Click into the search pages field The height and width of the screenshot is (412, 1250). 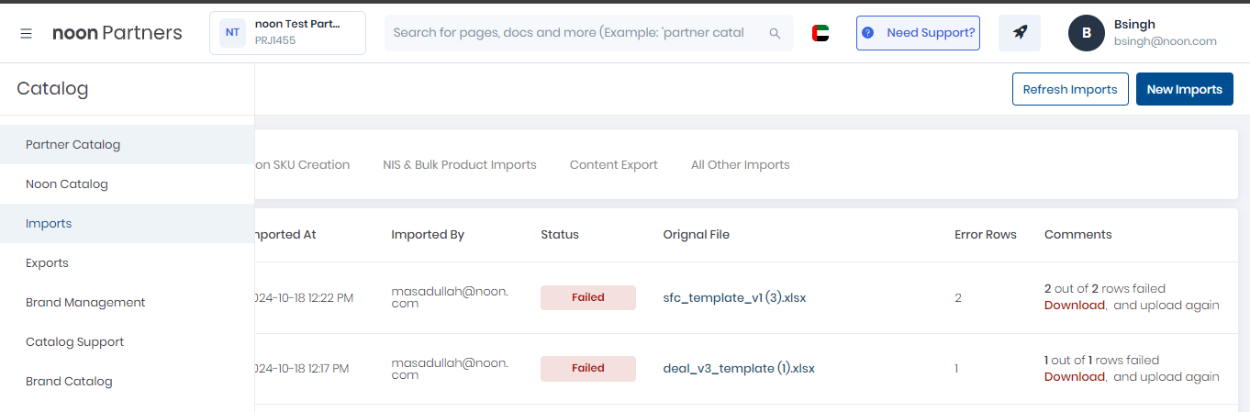coord(576,33)
